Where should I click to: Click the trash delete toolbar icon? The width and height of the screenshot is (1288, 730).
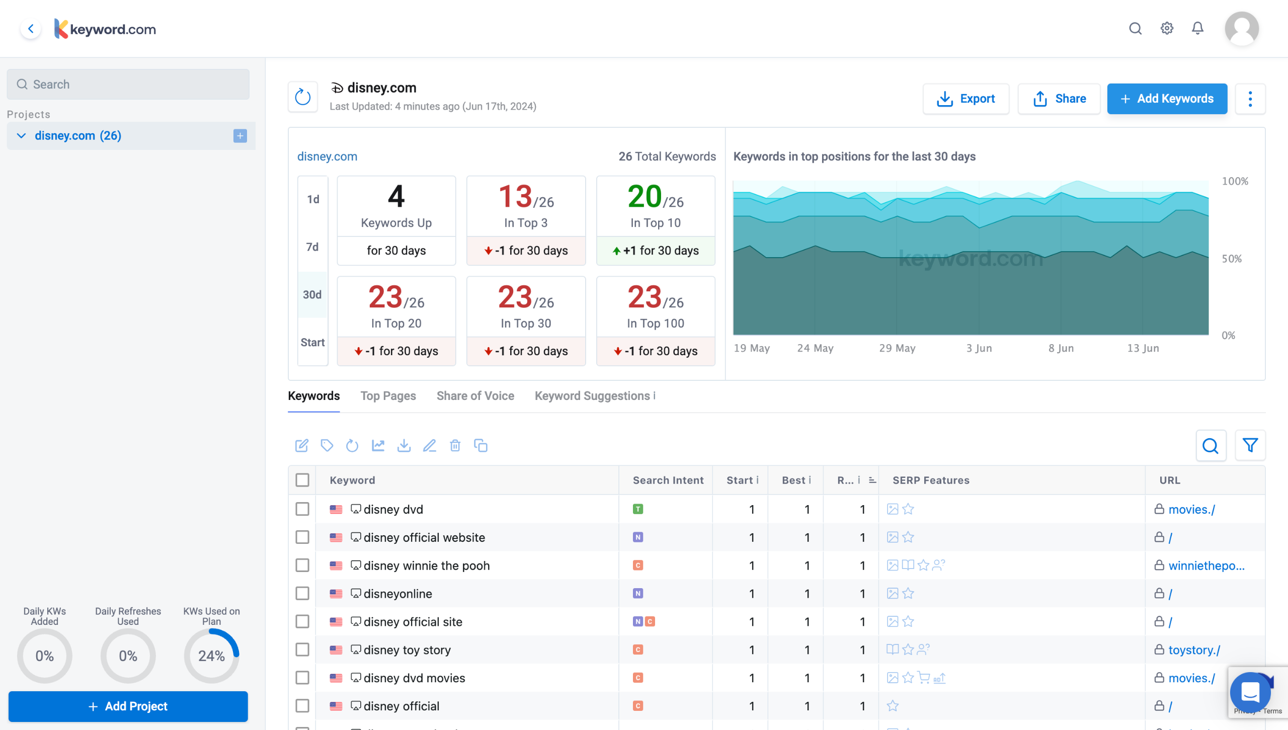pyautogui.click(x=455, y=445)
